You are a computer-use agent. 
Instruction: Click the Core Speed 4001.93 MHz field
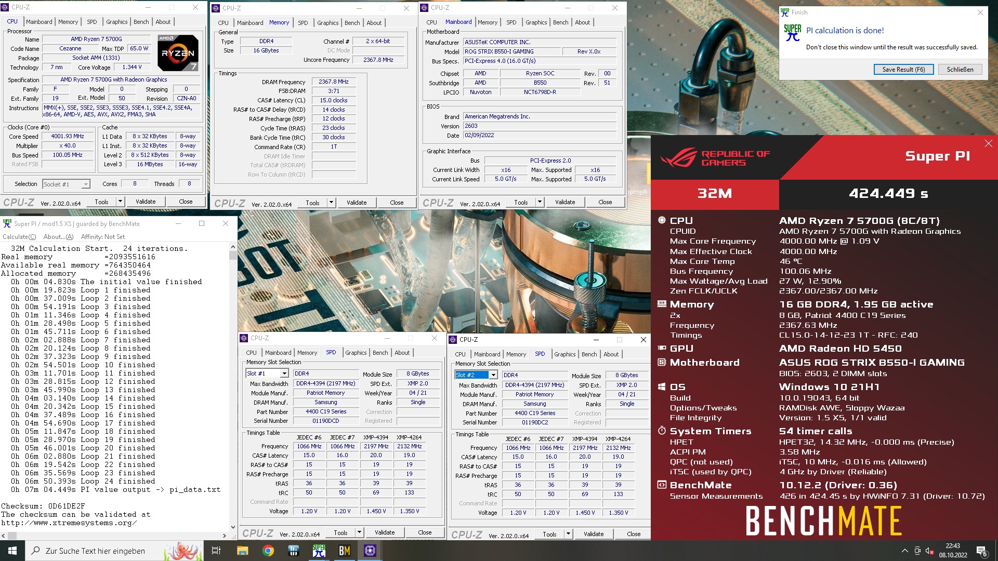pyautogui.click(x=68, y=136)
